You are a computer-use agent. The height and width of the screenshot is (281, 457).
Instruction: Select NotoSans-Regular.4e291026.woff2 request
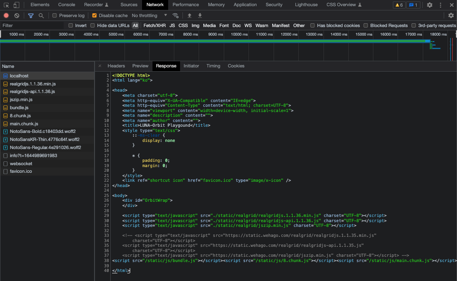point(47,147)
